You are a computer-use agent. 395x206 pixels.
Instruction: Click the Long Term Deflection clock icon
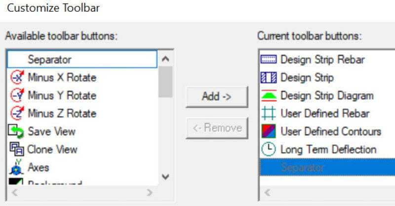point(269,149)
